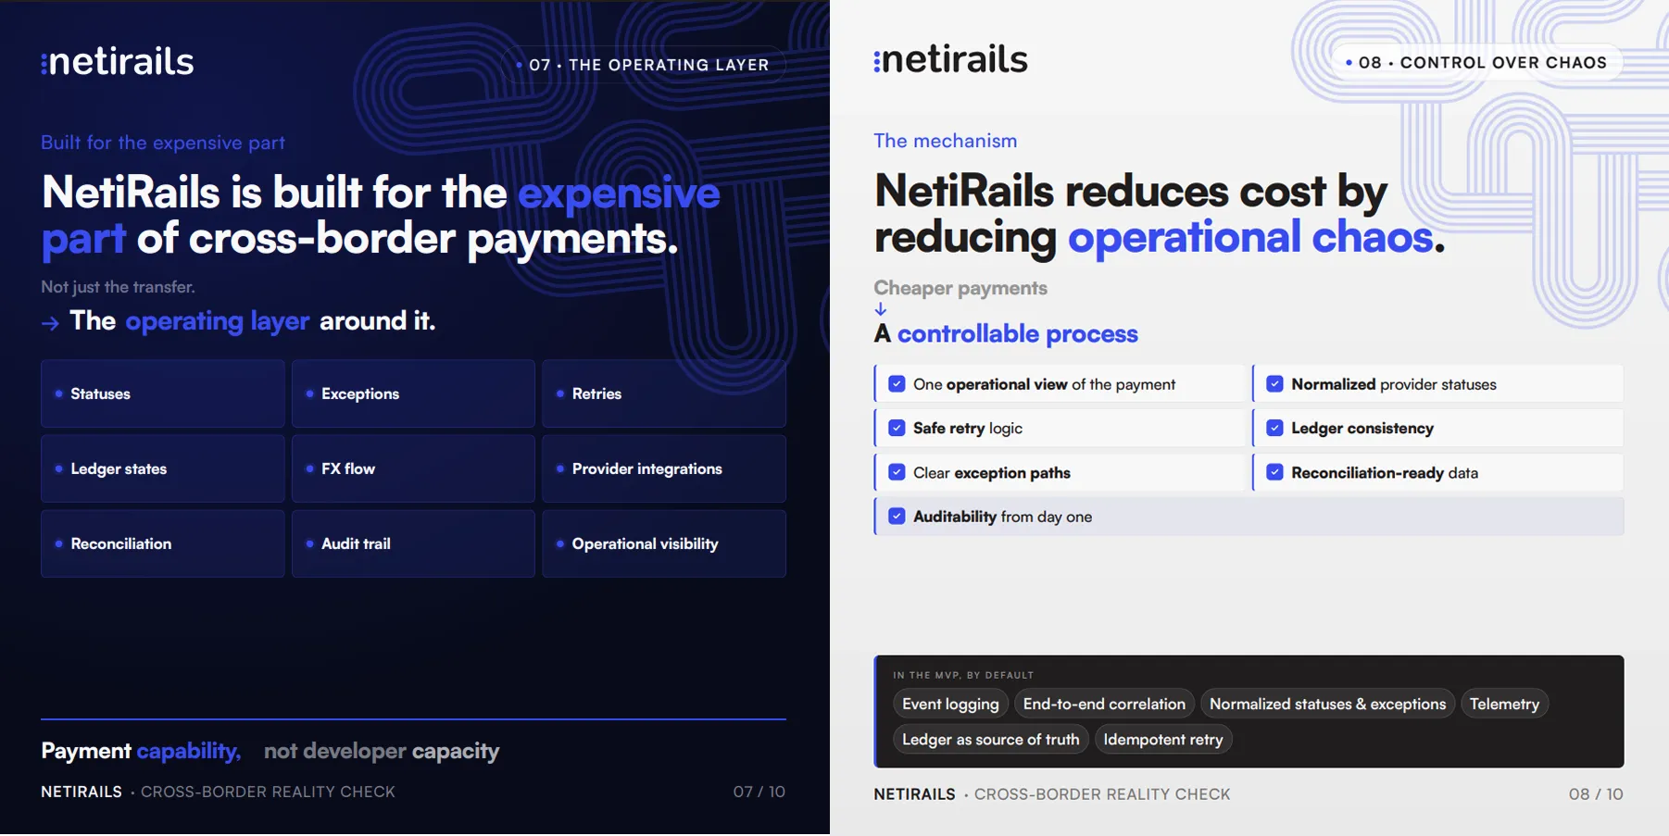Screen dimensions: 1669x836
Task: Open the Ledger states card
Action: (163, 468)
